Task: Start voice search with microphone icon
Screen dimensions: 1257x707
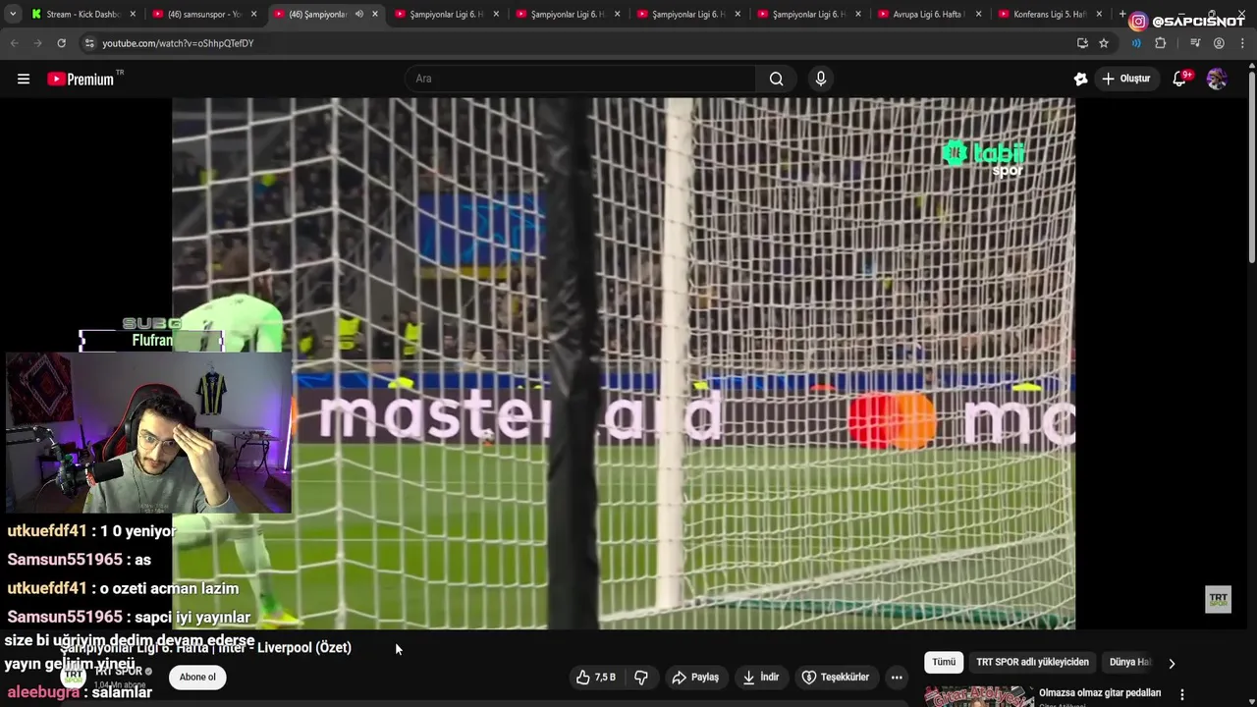Action: click(821, 79)
